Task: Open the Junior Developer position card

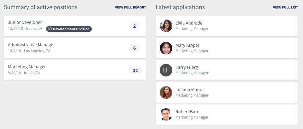Action: 75,26
